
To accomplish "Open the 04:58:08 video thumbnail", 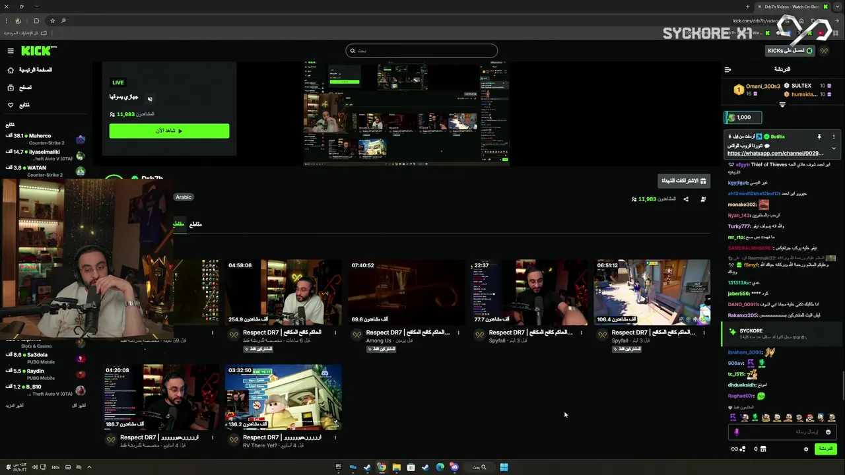I will click(x=283, y=292).
